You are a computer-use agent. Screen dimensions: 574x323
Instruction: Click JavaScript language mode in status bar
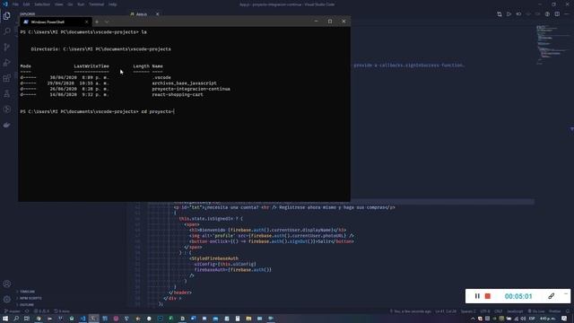point(515,311)
